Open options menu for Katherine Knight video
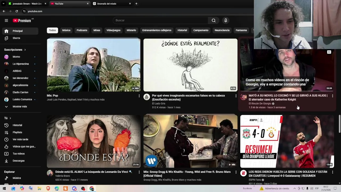 332,96
